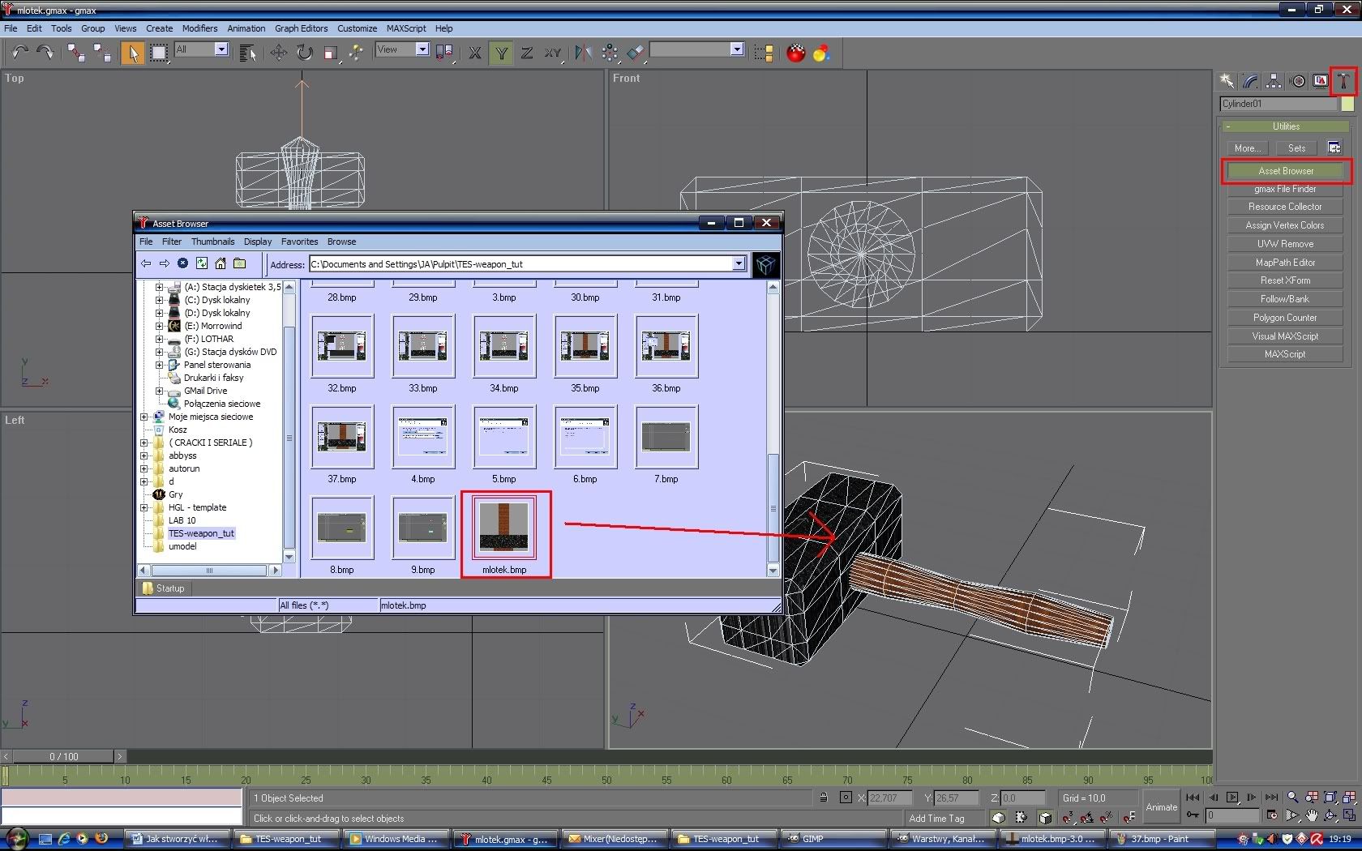Open the Hierarchy command panel tab
Image resolution: width=1362 pixels, height=851 pixels.
pyautogui.click(x=1274, y=80)
